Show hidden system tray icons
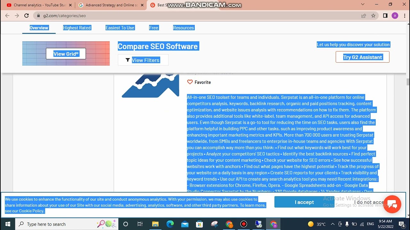 coord(332,224)
